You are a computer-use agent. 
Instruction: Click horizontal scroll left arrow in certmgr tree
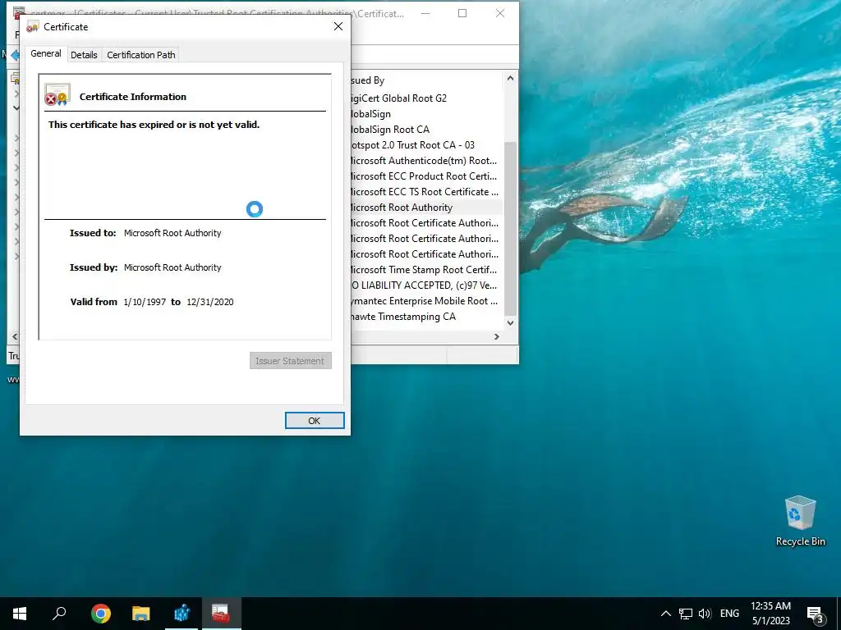(x=15, y=336)
